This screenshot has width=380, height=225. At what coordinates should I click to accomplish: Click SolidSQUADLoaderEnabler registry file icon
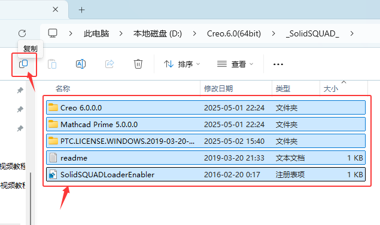(53, 174)
